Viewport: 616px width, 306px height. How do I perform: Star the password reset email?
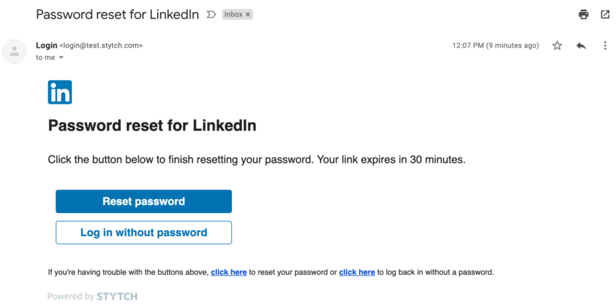coord(557,46)
